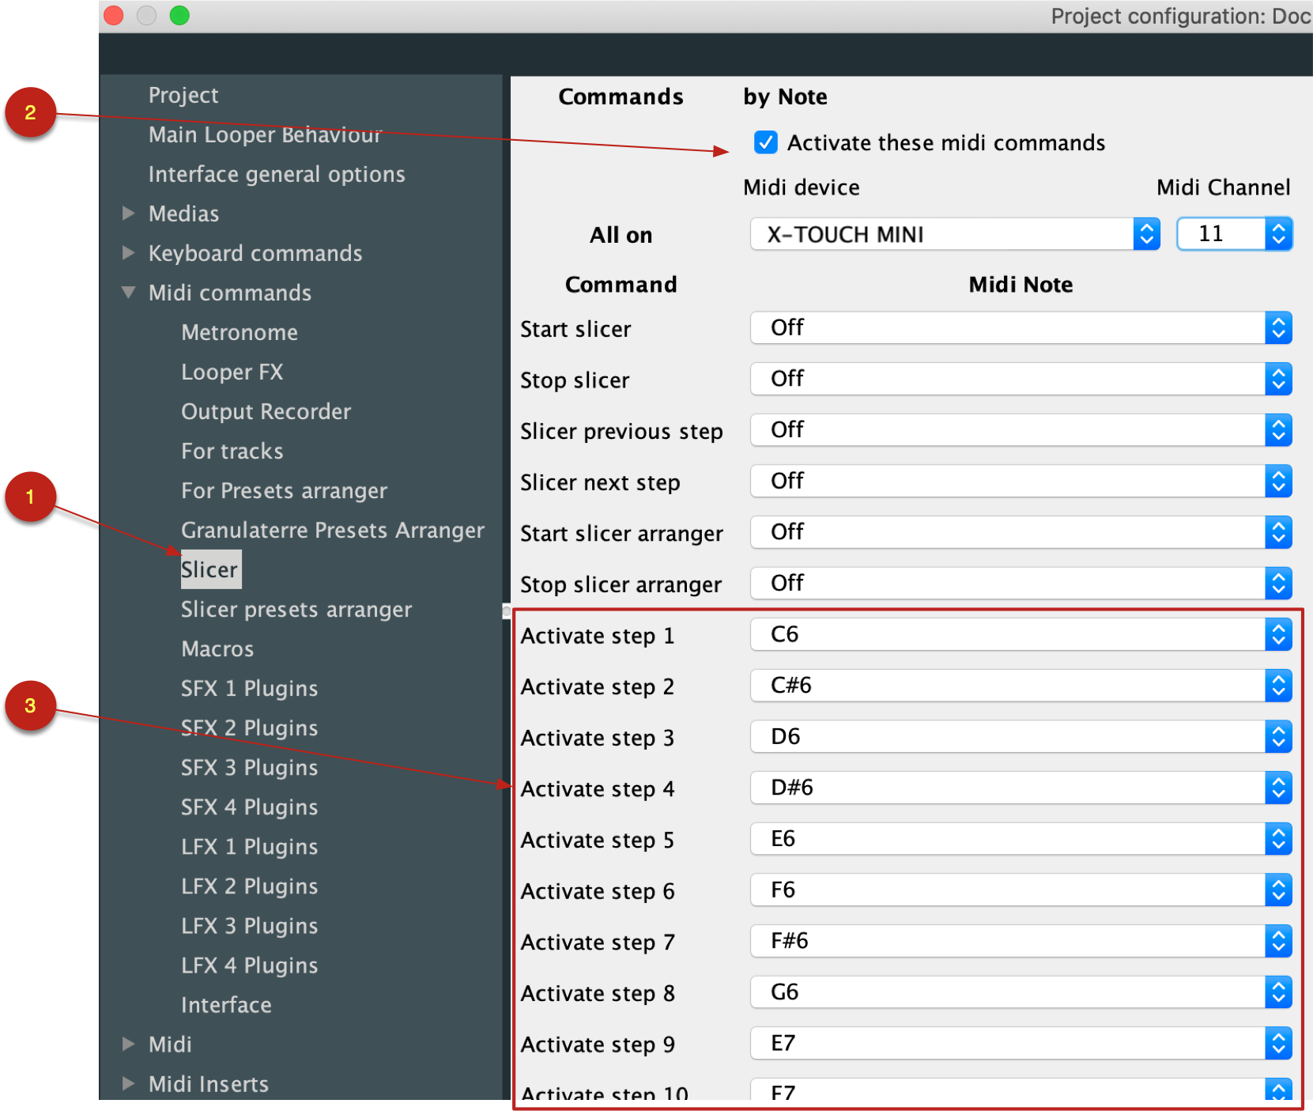
Task: Expand the Midi Inserts tree node
Action: point(128,1083)
